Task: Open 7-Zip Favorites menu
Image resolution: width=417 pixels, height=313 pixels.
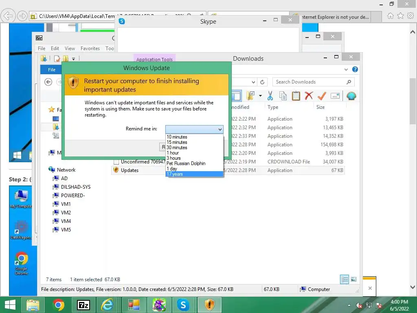Action: [90, 48]
